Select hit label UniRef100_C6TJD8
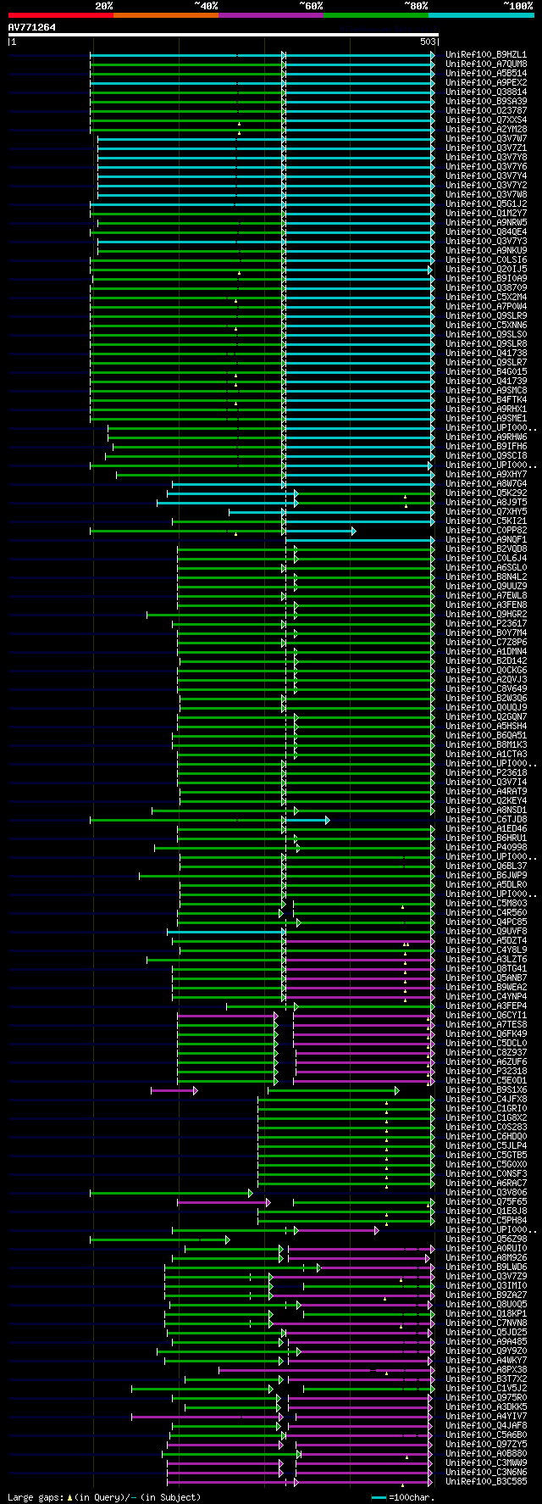The image size is (542, 1504). click(x=486, y=820)
